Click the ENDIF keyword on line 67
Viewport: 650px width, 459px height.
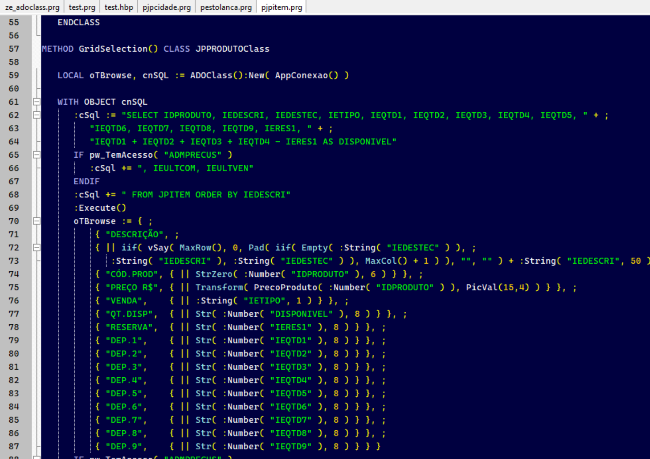(x=87, y=181)
